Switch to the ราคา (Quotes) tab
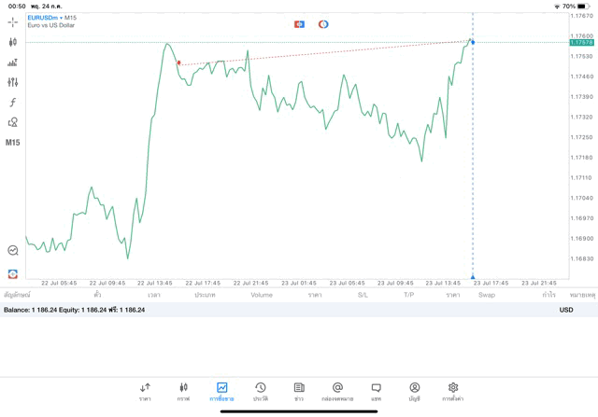 145,391
